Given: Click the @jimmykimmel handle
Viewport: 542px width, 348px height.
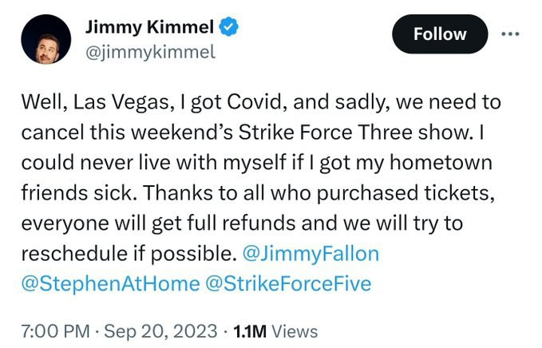Looking at the screenshot, I should pyautogui.click(x=150, y=51).
